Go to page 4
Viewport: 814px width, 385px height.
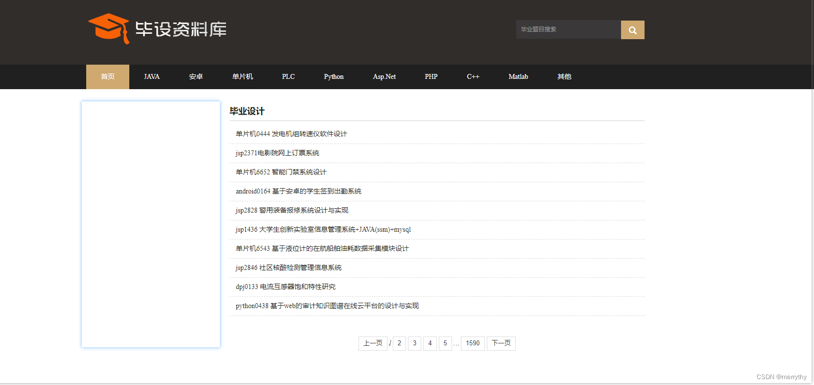click(430, 343)
